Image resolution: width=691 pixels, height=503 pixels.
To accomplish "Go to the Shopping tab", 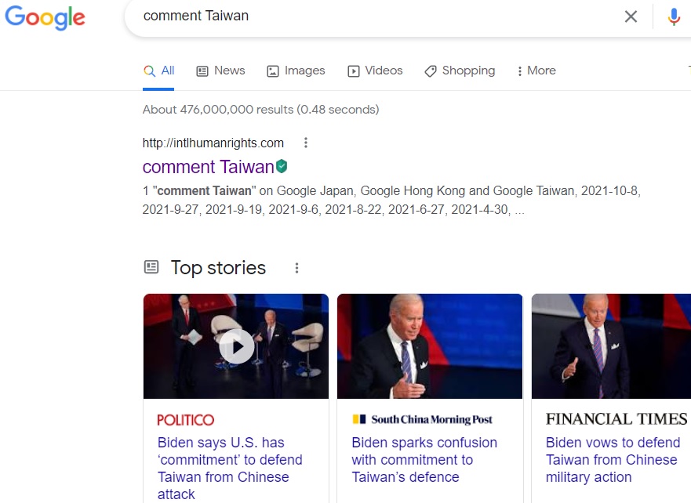I will point(460,71).
